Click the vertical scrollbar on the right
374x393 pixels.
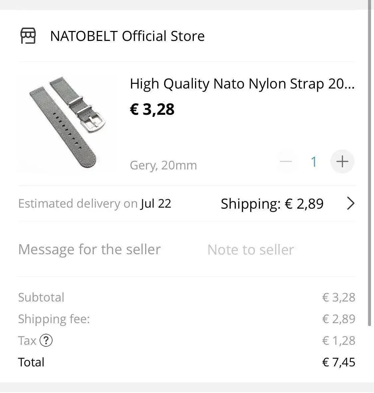(369, 166)
